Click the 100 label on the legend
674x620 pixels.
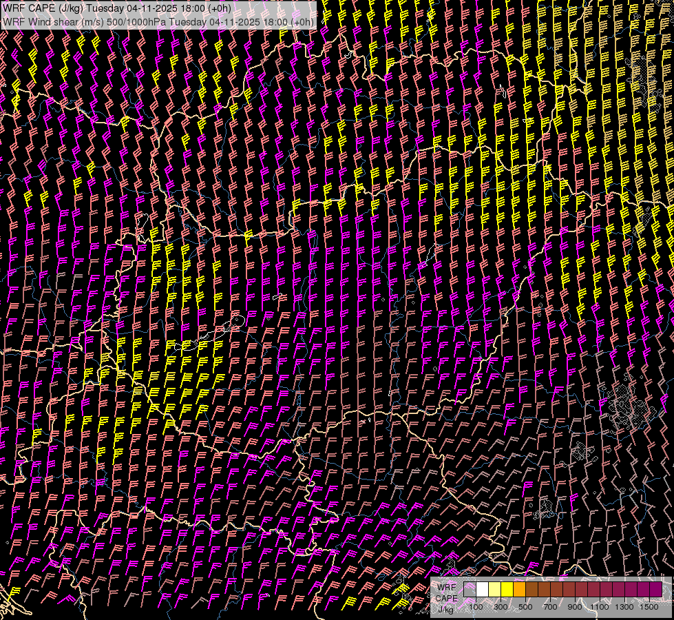point(476,607)
